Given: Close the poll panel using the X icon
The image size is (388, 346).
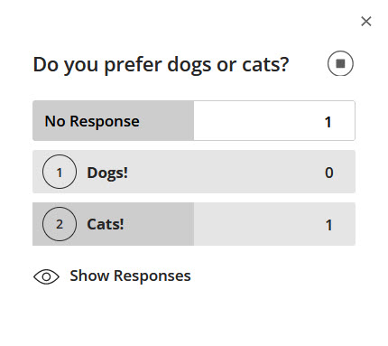Looking at the screenshot, I should [x=366, y=22].
